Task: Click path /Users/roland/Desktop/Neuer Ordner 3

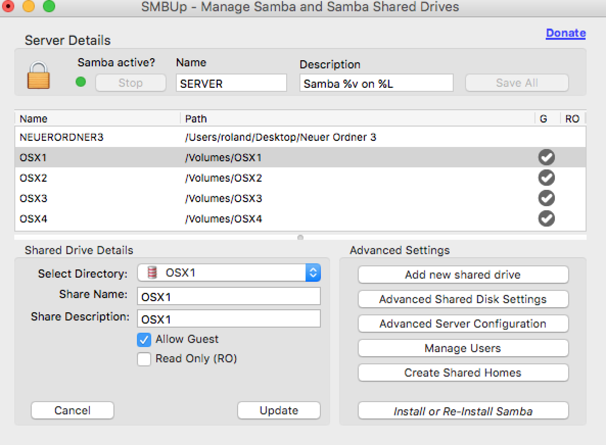Action: 281,137
